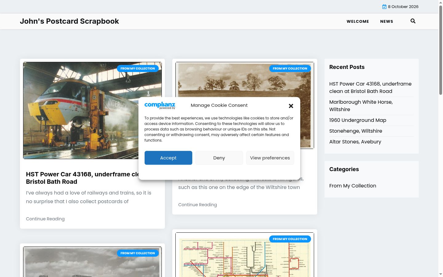Close the cookie consent dialog
Image resolution: width=443 pixels, height=277 pixels.
point(291,106)
